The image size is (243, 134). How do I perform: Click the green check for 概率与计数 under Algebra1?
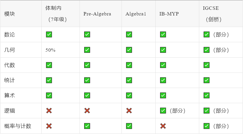[x=129, y=126]
